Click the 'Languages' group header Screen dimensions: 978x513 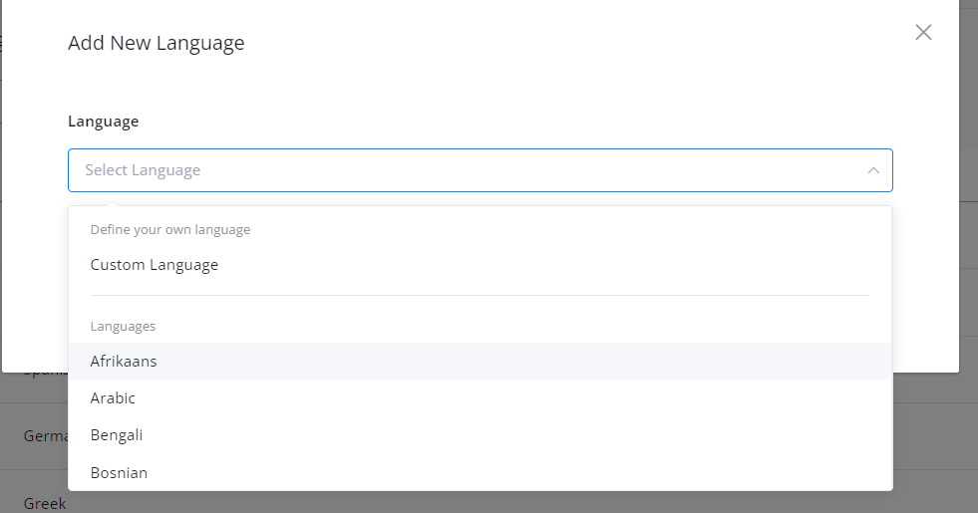pyautogui.click(x=123, y=327)
